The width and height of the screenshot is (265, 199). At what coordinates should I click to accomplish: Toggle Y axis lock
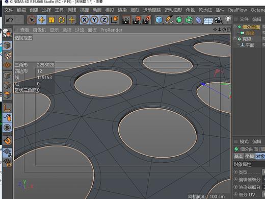[x=94, y=20]
